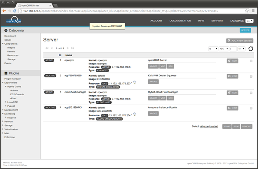Open the INFO menu
258x169 pixels.
click(x=201, y=21)
